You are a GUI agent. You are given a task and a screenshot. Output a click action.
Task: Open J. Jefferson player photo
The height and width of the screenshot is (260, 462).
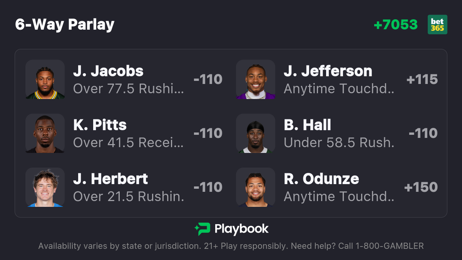pos(256,79)
